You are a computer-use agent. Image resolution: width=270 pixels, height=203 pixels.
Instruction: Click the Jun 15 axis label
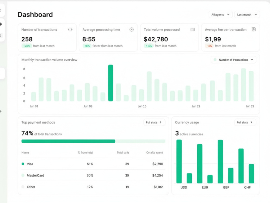(142, 106)
